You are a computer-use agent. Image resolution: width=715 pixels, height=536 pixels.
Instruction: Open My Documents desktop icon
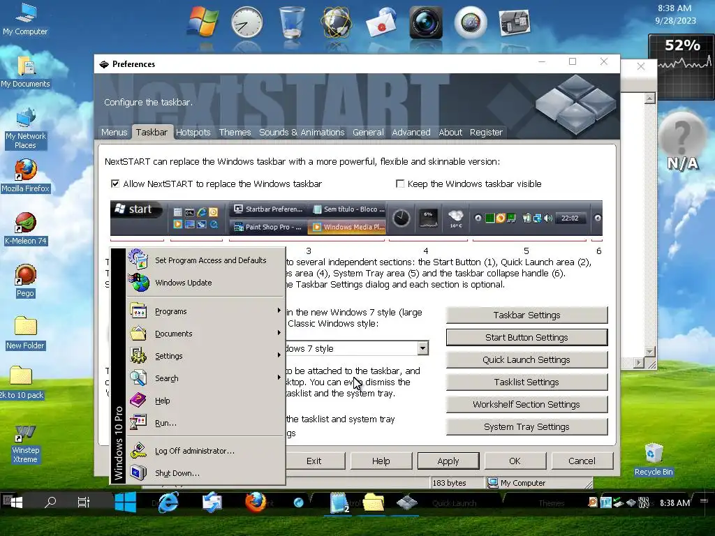(x=25, y=72)
